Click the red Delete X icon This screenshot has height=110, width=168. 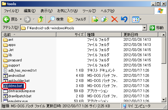(x=115, y=19)
